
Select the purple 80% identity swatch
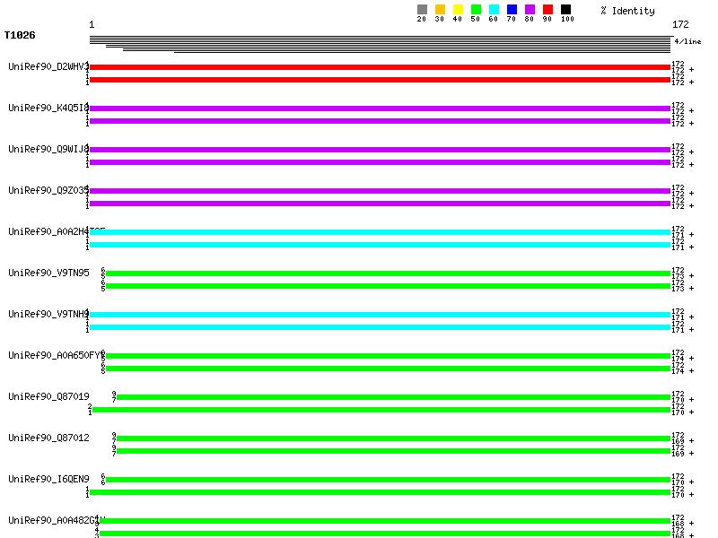coord(530,10)
